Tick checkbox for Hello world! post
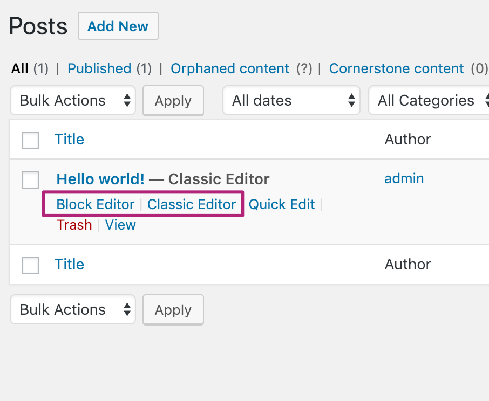489x401 pixels. tap(30, 180)
